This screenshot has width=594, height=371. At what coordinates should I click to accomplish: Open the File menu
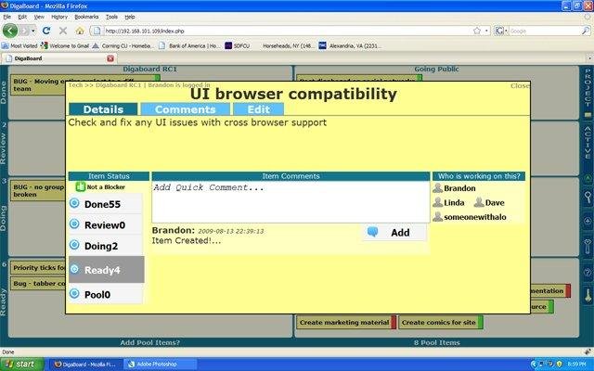7,17
